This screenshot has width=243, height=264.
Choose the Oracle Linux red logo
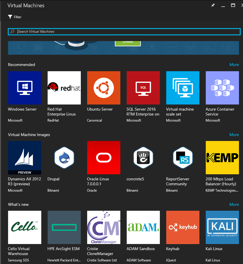click(x=104, y=157)
